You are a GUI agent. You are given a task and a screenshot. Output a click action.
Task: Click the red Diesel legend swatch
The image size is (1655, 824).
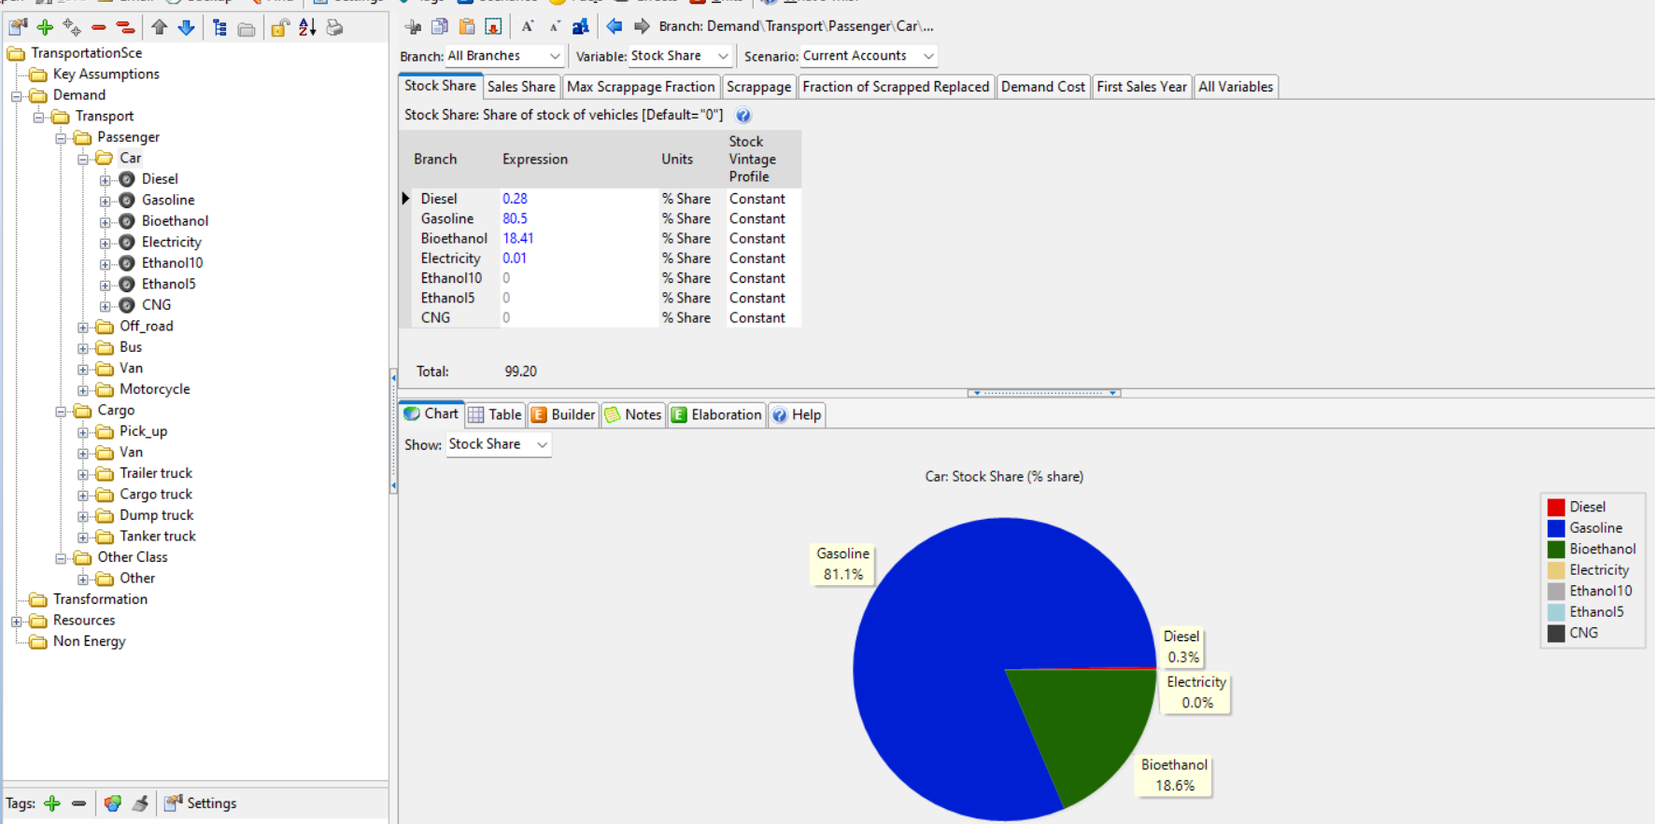point(1556,508)
